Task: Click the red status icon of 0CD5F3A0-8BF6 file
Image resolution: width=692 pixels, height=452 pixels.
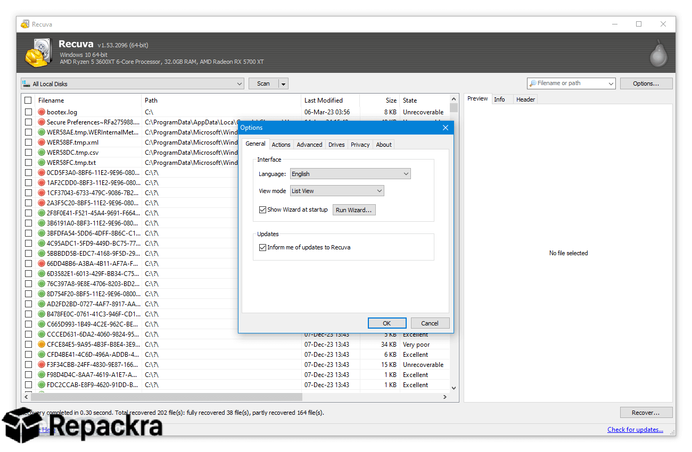Action: click(x=42, y=173)
